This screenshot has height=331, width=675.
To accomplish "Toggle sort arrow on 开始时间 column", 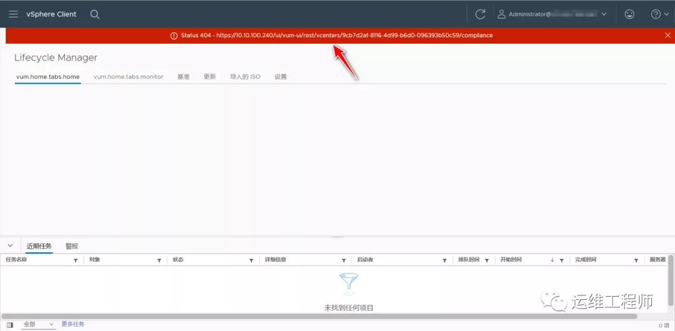I will coord(552,260).
